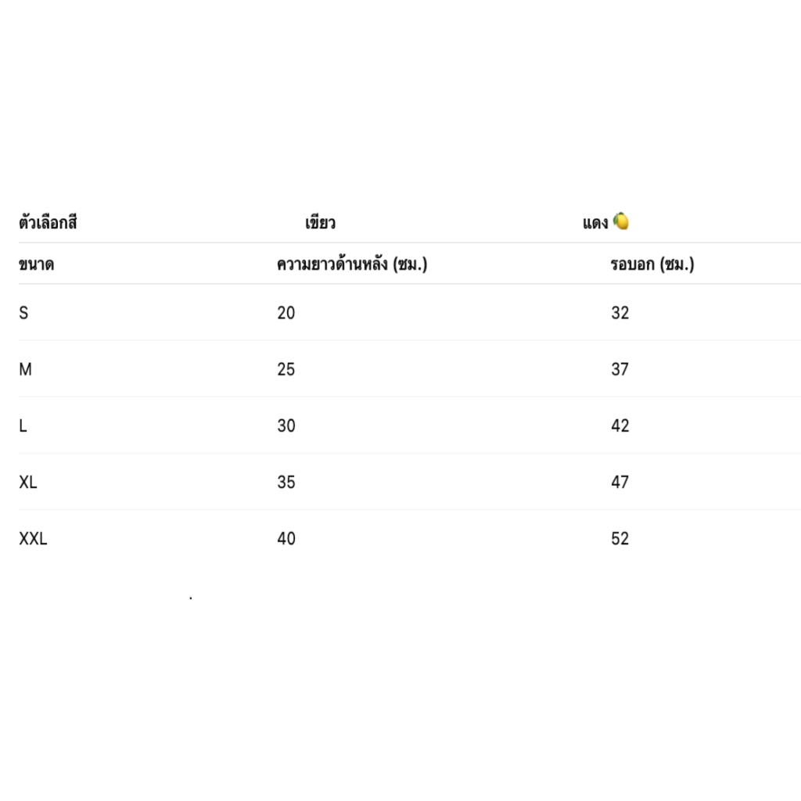Click back length value 20
This screenshot has height=801, width=801.
[x=286, y=313]
